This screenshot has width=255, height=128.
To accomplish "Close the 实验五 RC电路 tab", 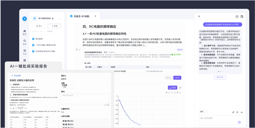I will click(95, 16).
